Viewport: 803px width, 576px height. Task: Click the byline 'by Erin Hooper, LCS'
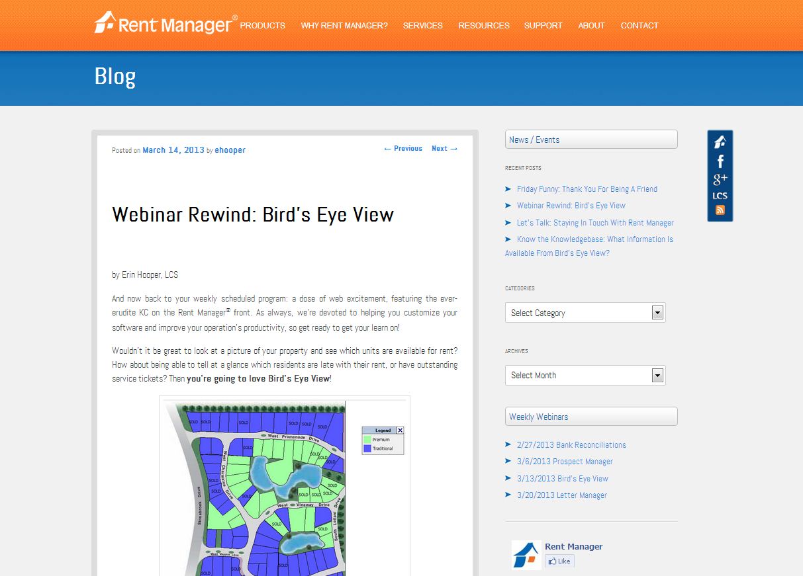click(x=145, y=274)
